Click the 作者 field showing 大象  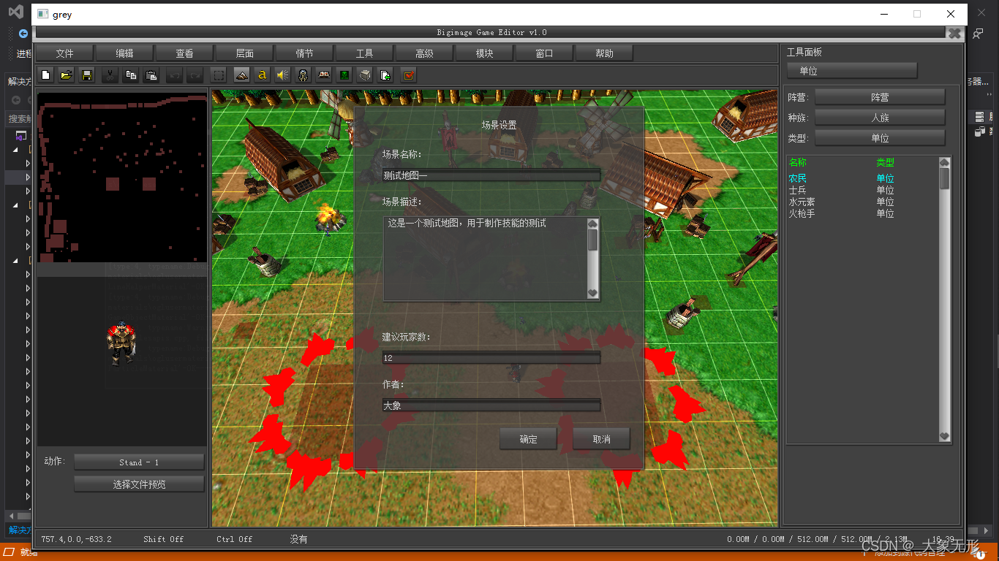491,405
